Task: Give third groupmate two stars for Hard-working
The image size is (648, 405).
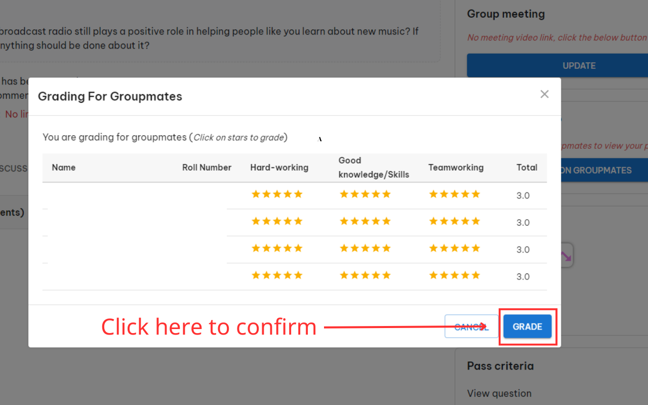Action: coord(267,248)
